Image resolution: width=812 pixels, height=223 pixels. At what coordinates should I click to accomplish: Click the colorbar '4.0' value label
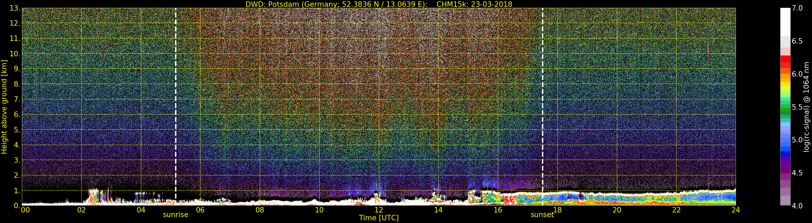click(797, 206)
